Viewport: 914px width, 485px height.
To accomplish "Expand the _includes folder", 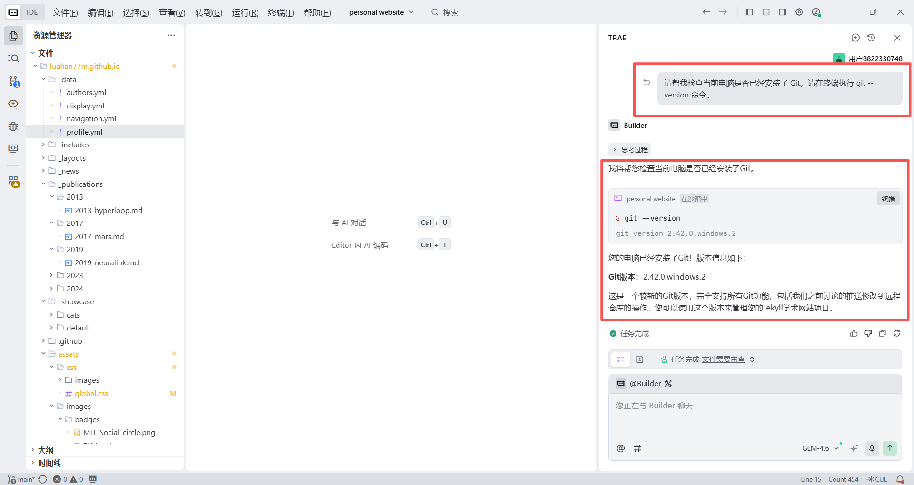I will click(x=74, y=145).
